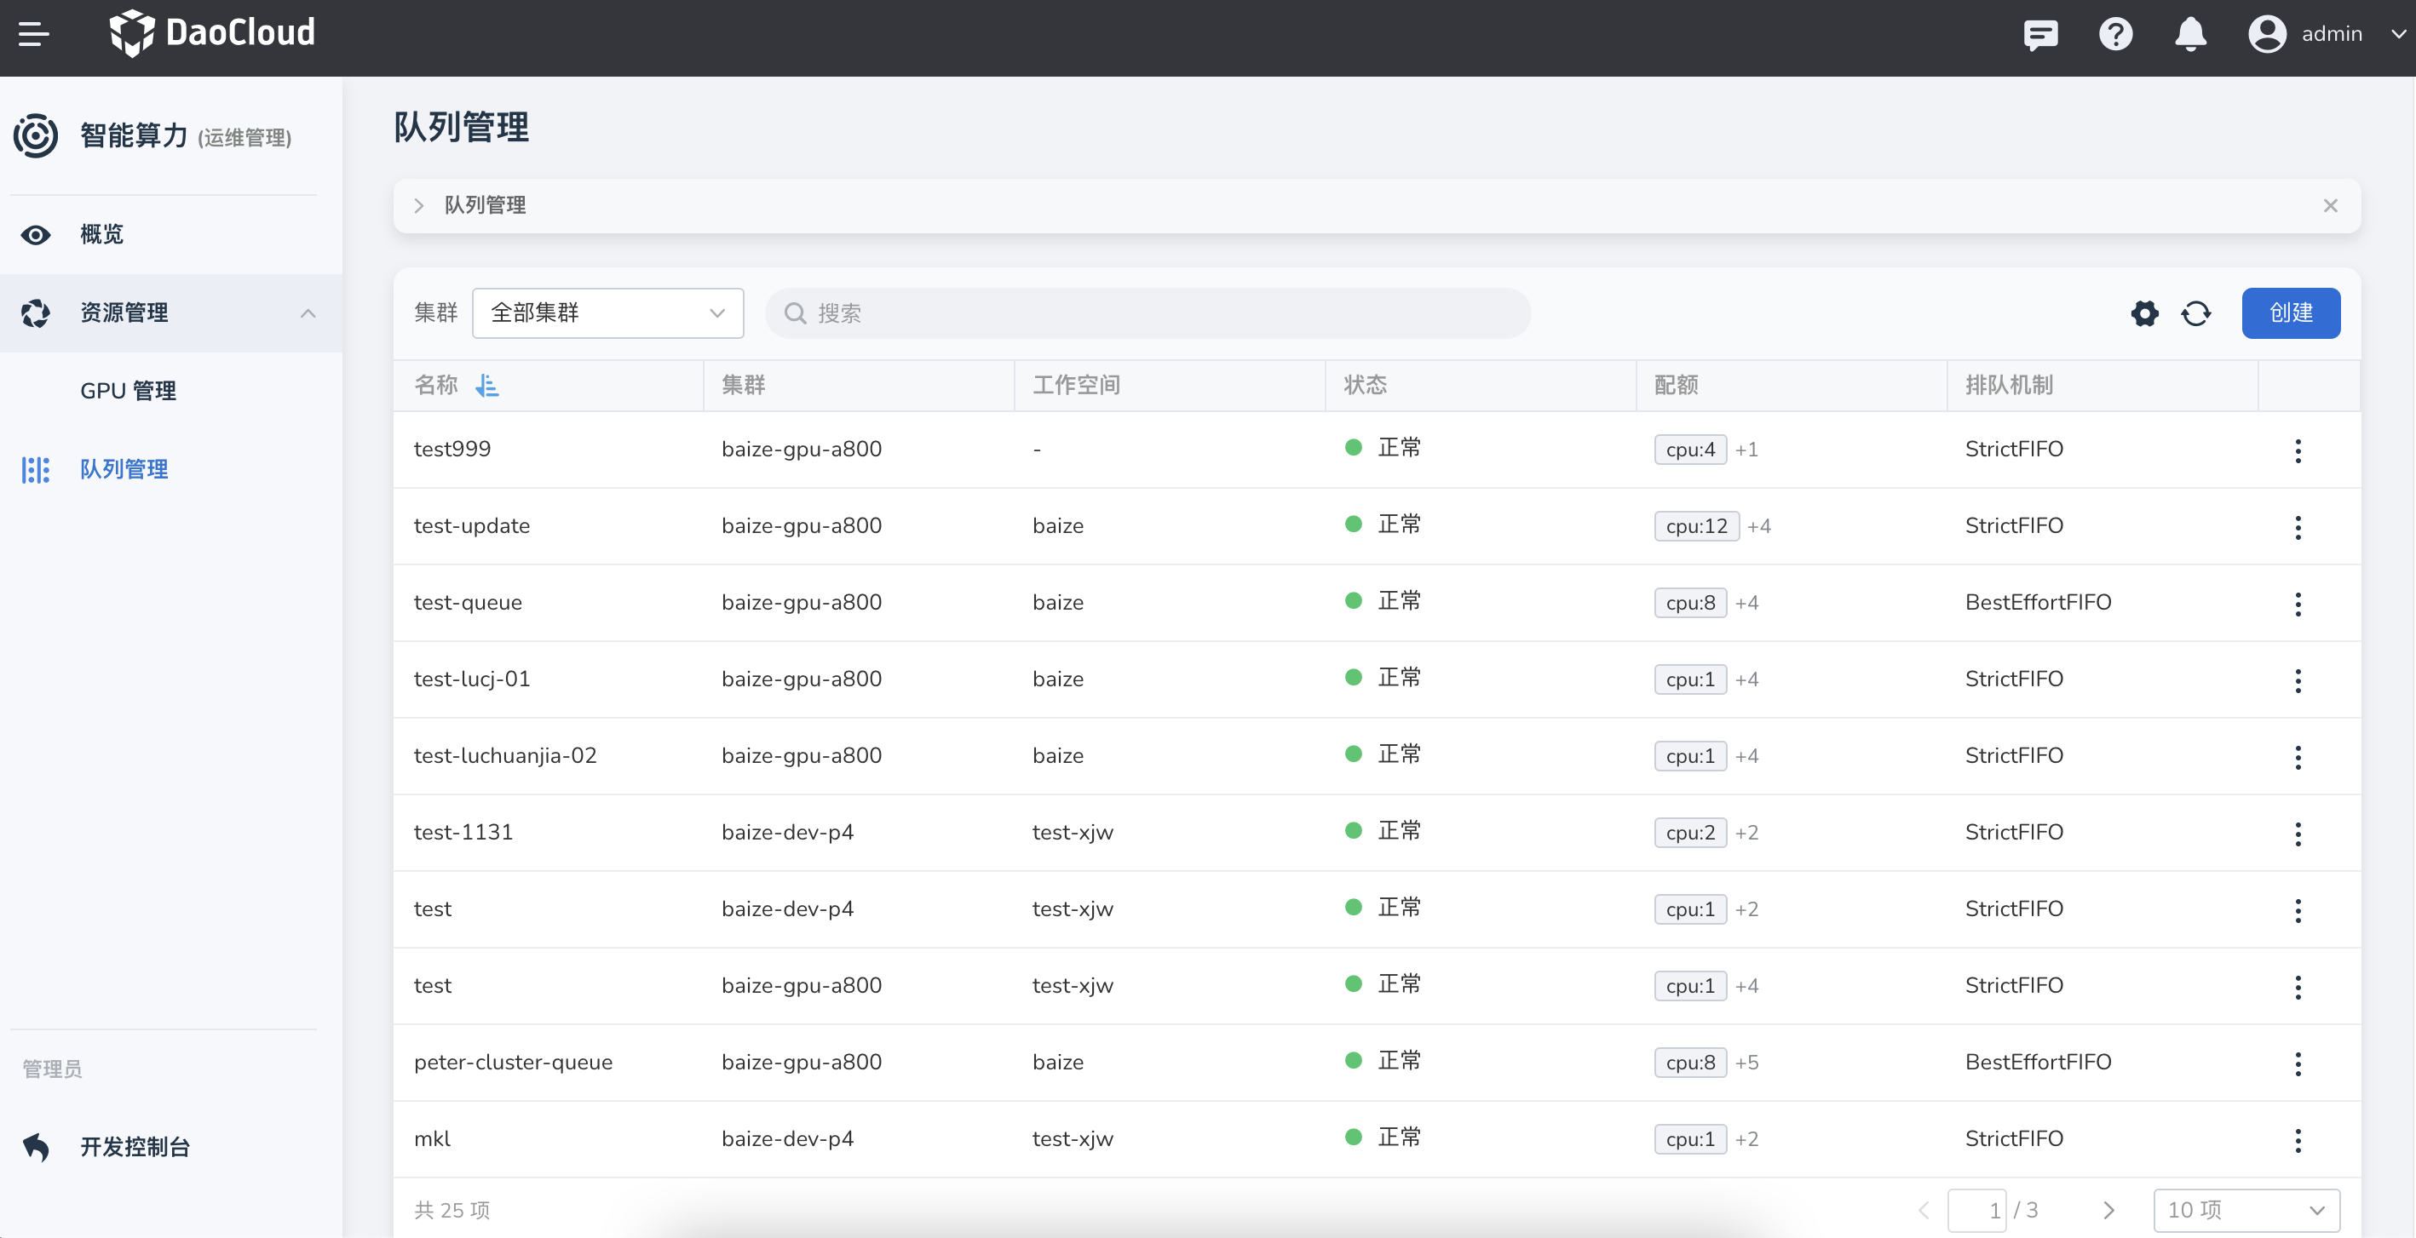Toggle name column sort order
The image size is (2416, 1238).
[486, 385]
